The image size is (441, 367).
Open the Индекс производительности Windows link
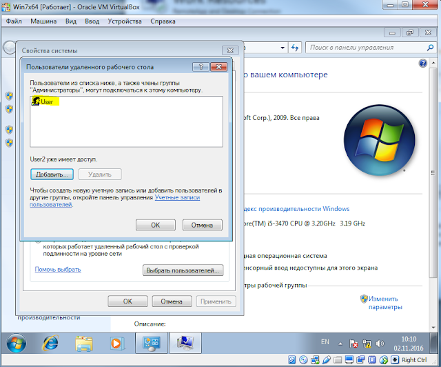(296, 209)
